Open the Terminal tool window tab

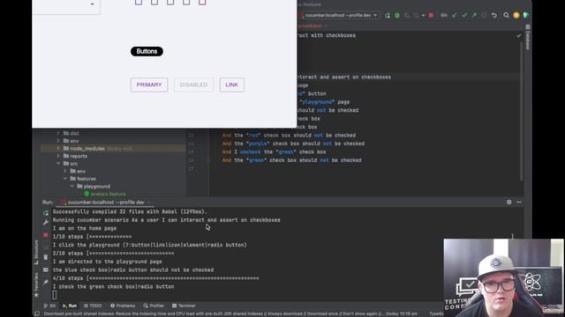[184, 306]
